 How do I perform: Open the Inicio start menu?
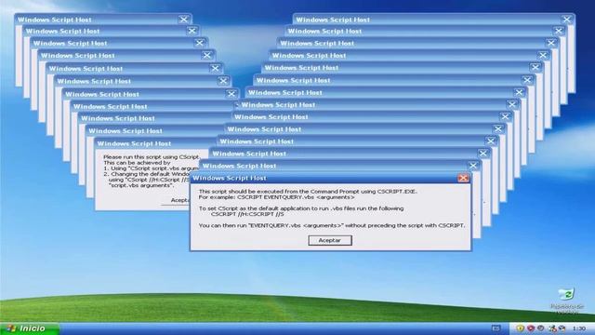click(30, 328)
